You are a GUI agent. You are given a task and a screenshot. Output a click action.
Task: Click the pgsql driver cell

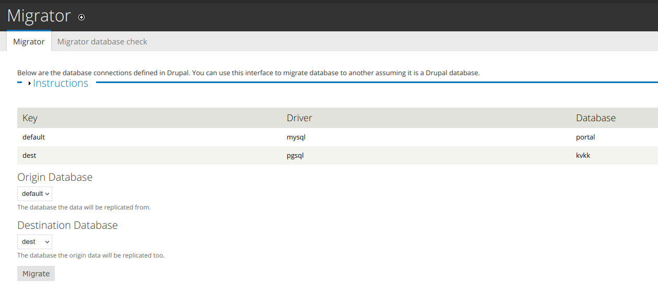click(x=295, y=156)
